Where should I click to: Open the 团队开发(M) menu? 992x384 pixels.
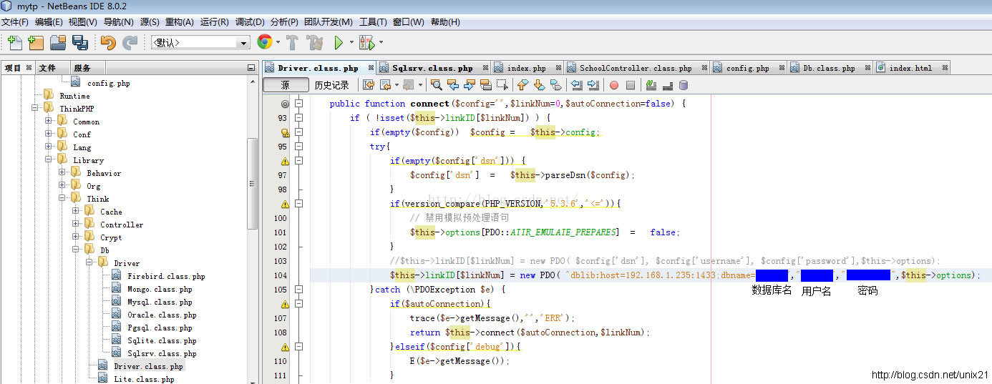tap(328, 22)
